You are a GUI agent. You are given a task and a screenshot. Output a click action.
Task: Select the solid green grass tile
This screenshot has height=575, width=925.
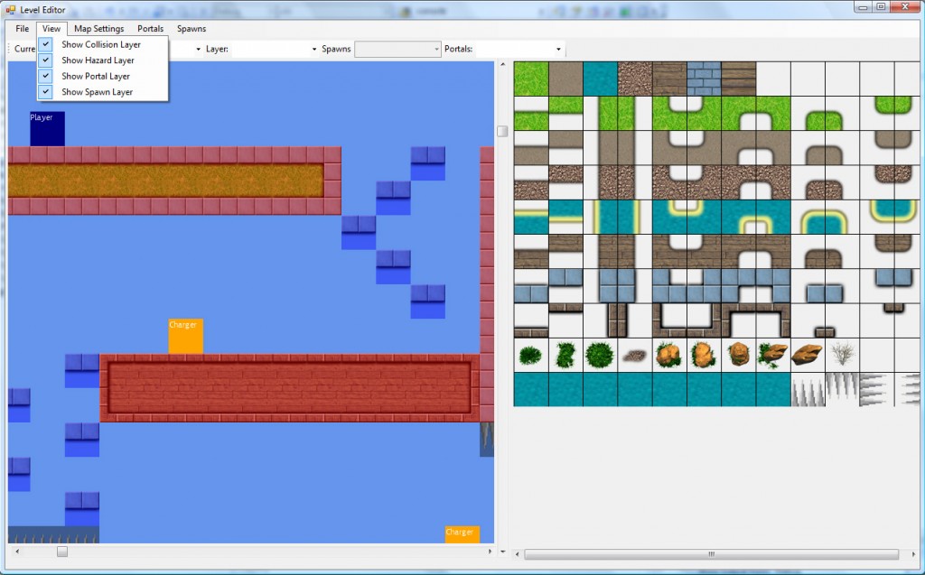(530, 79)
